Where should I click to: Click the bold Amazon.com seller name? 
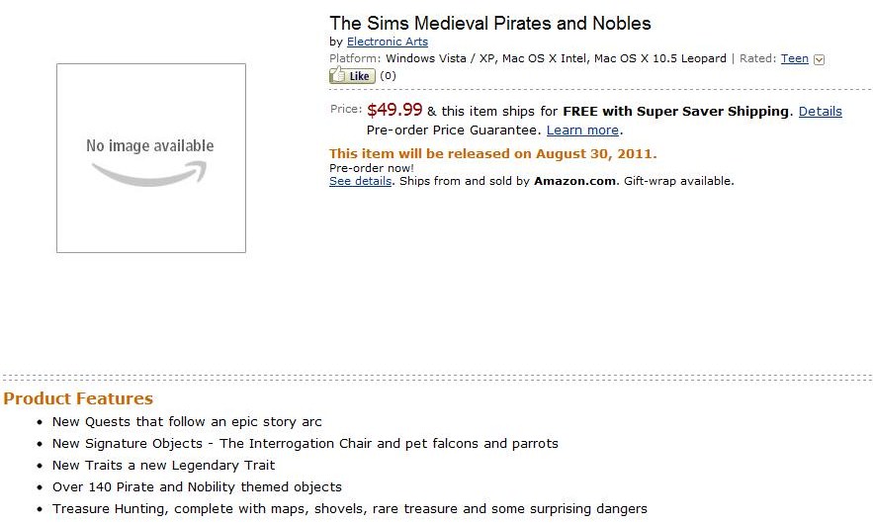click(x=575, y=181)
